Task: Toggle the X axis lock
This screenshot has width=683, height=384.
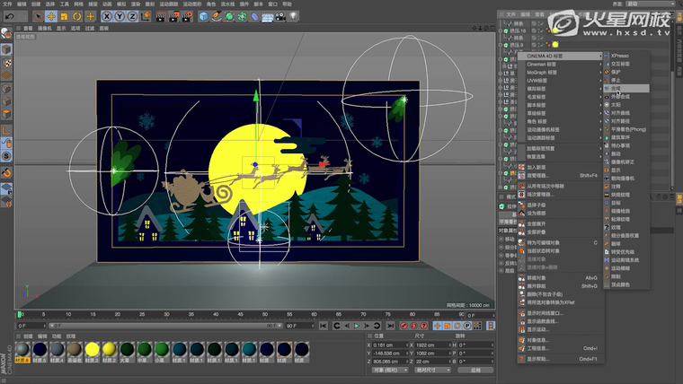Action: click(107, 16)
